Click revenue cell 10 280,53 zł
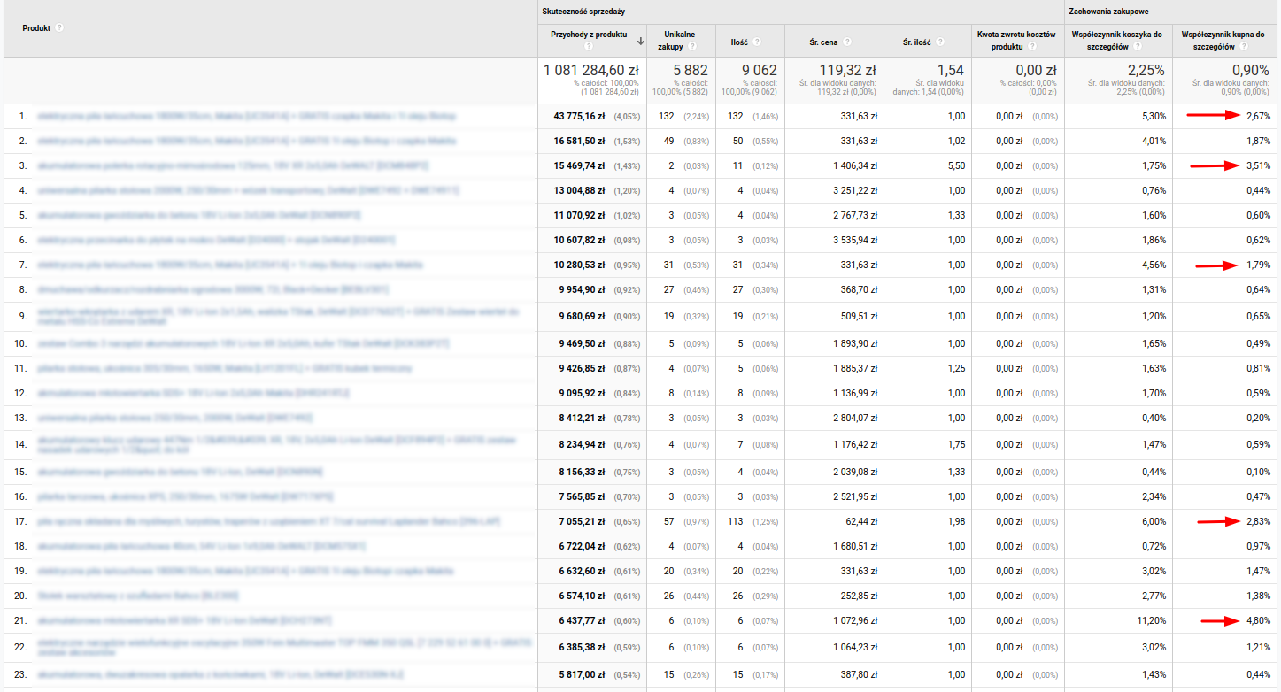 (579, 265)
